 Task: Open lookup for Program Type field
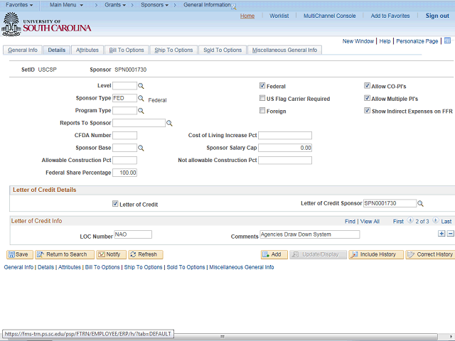141,111
